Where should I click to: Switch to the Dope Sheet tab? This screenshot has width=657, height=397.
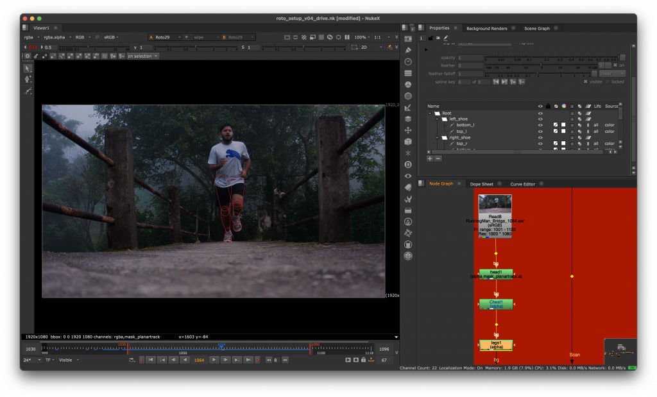[x=482, y=184]
